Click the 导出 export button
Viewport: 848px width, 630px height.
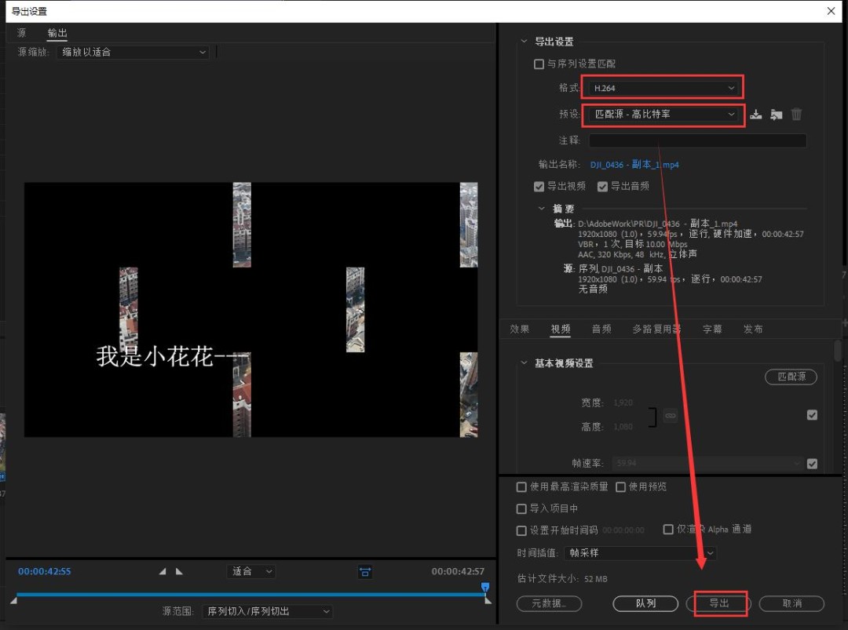point(720,603)
